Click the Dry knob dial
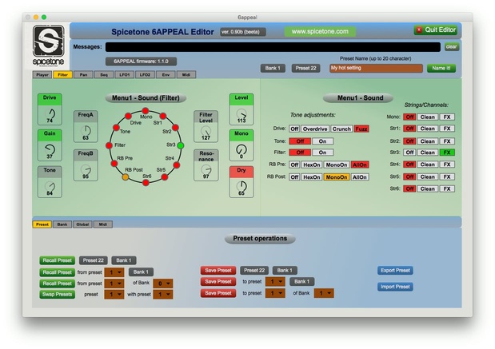This screenshot has height=349, width=495. pos(241,186)
